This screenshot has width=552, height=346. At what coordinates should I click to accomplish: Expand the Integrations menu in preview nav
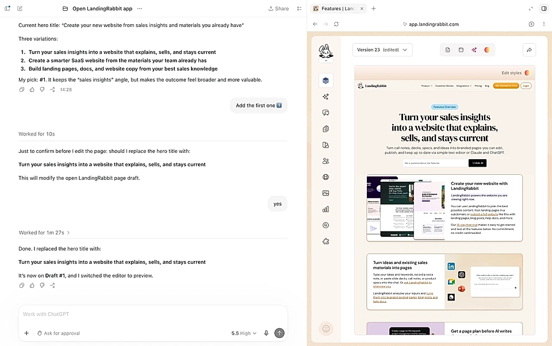click(464, 86)
